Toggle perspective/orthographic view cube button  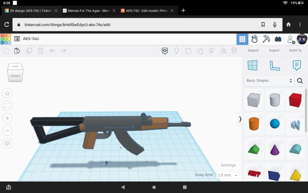tap(7, 143)
